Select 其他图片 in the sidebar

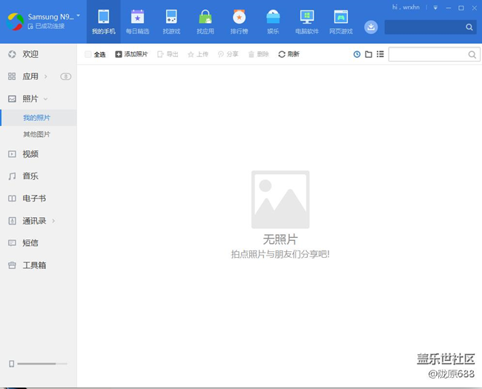36,134
